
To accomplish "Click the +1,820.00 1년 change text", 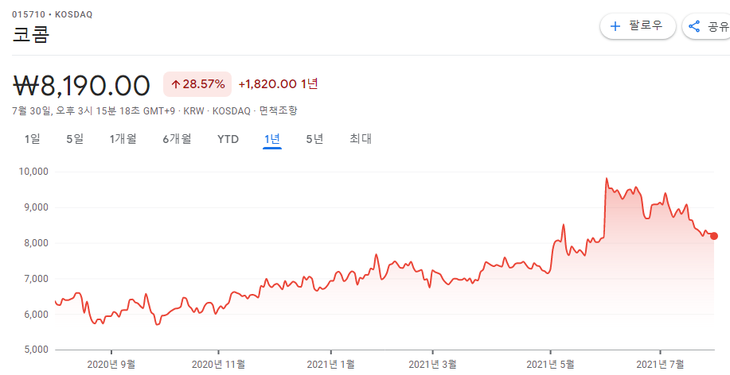I will 279,84.
